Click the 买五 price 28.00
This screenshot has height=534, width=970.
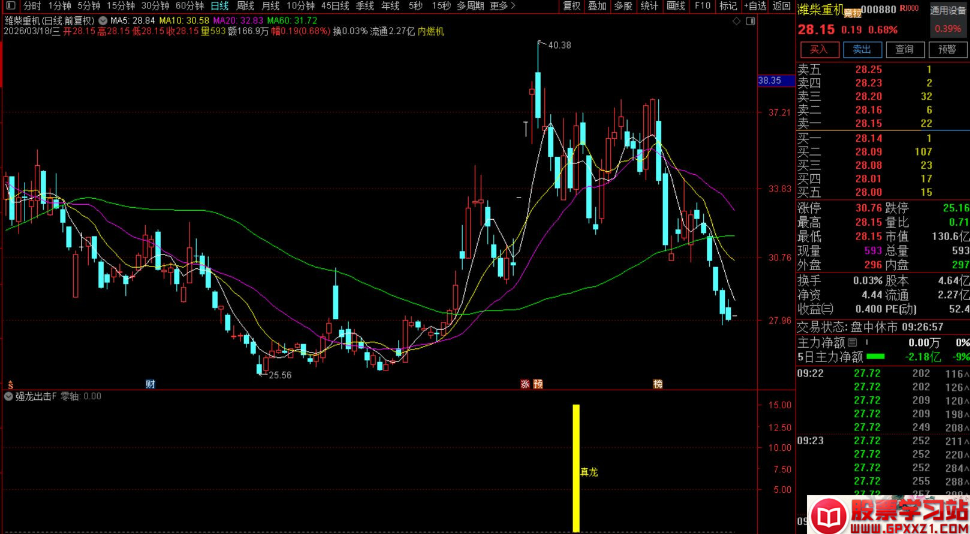(869, 192)
